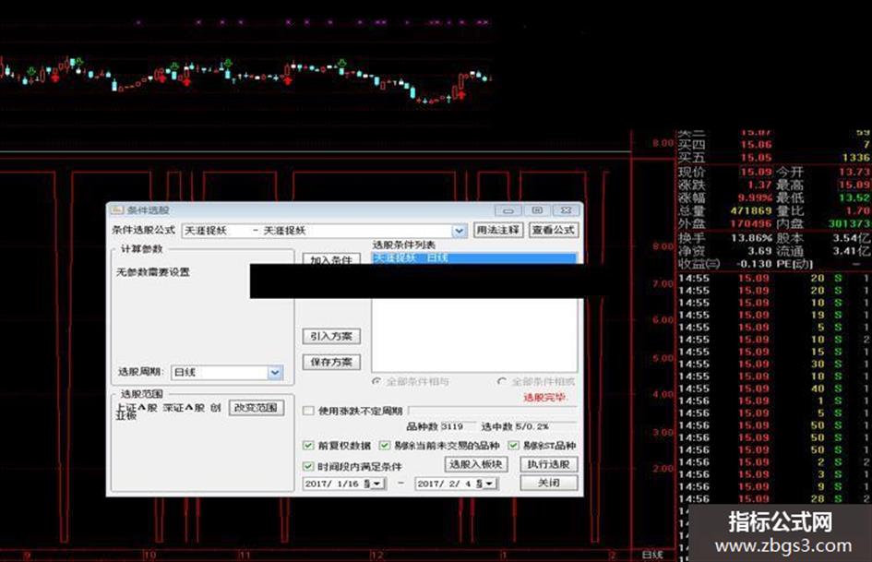Viewport: 872px width, 562px height.
Task: Click the 买五 15.05 quote row
Action: [x=774, y=158]
